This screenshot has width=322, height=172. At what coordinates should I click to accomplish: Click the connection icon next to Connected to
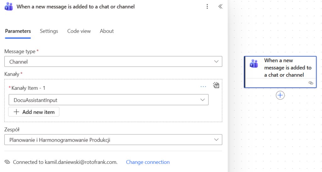[x=7, y=162]
